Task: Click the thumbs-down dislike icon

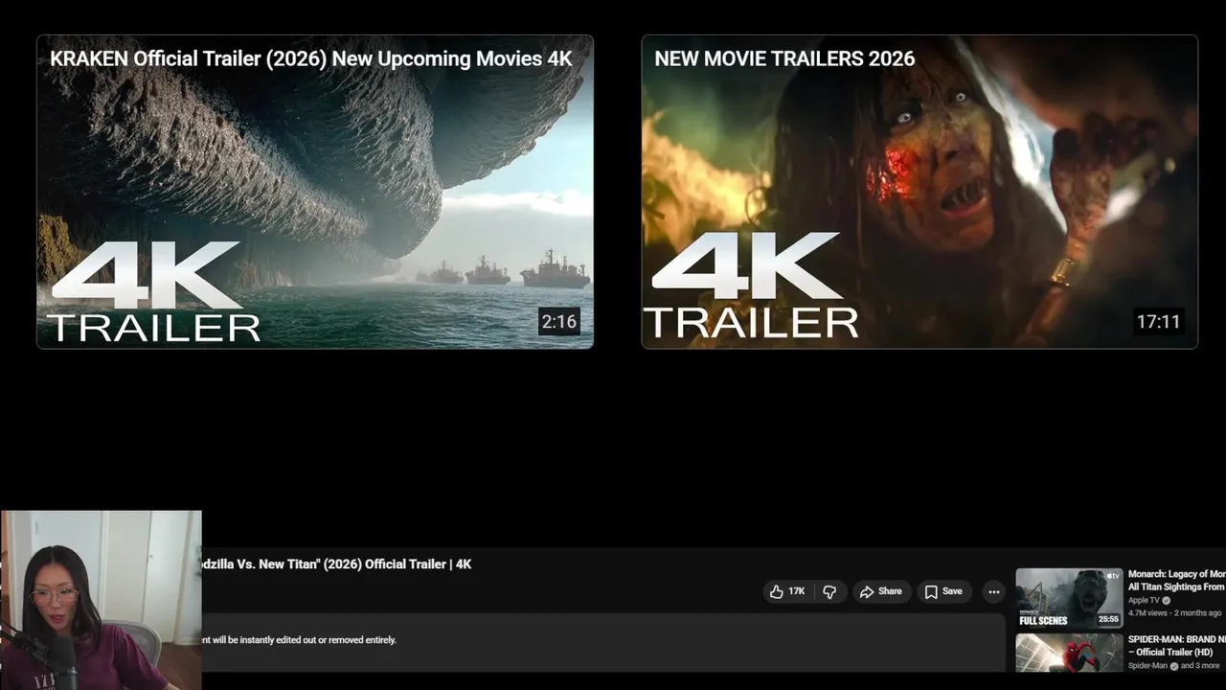Action: point(829,591)
